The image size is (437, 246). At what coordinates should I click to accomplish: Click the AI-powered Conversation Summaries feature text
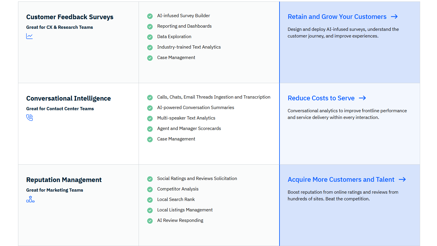coord(196,108)
